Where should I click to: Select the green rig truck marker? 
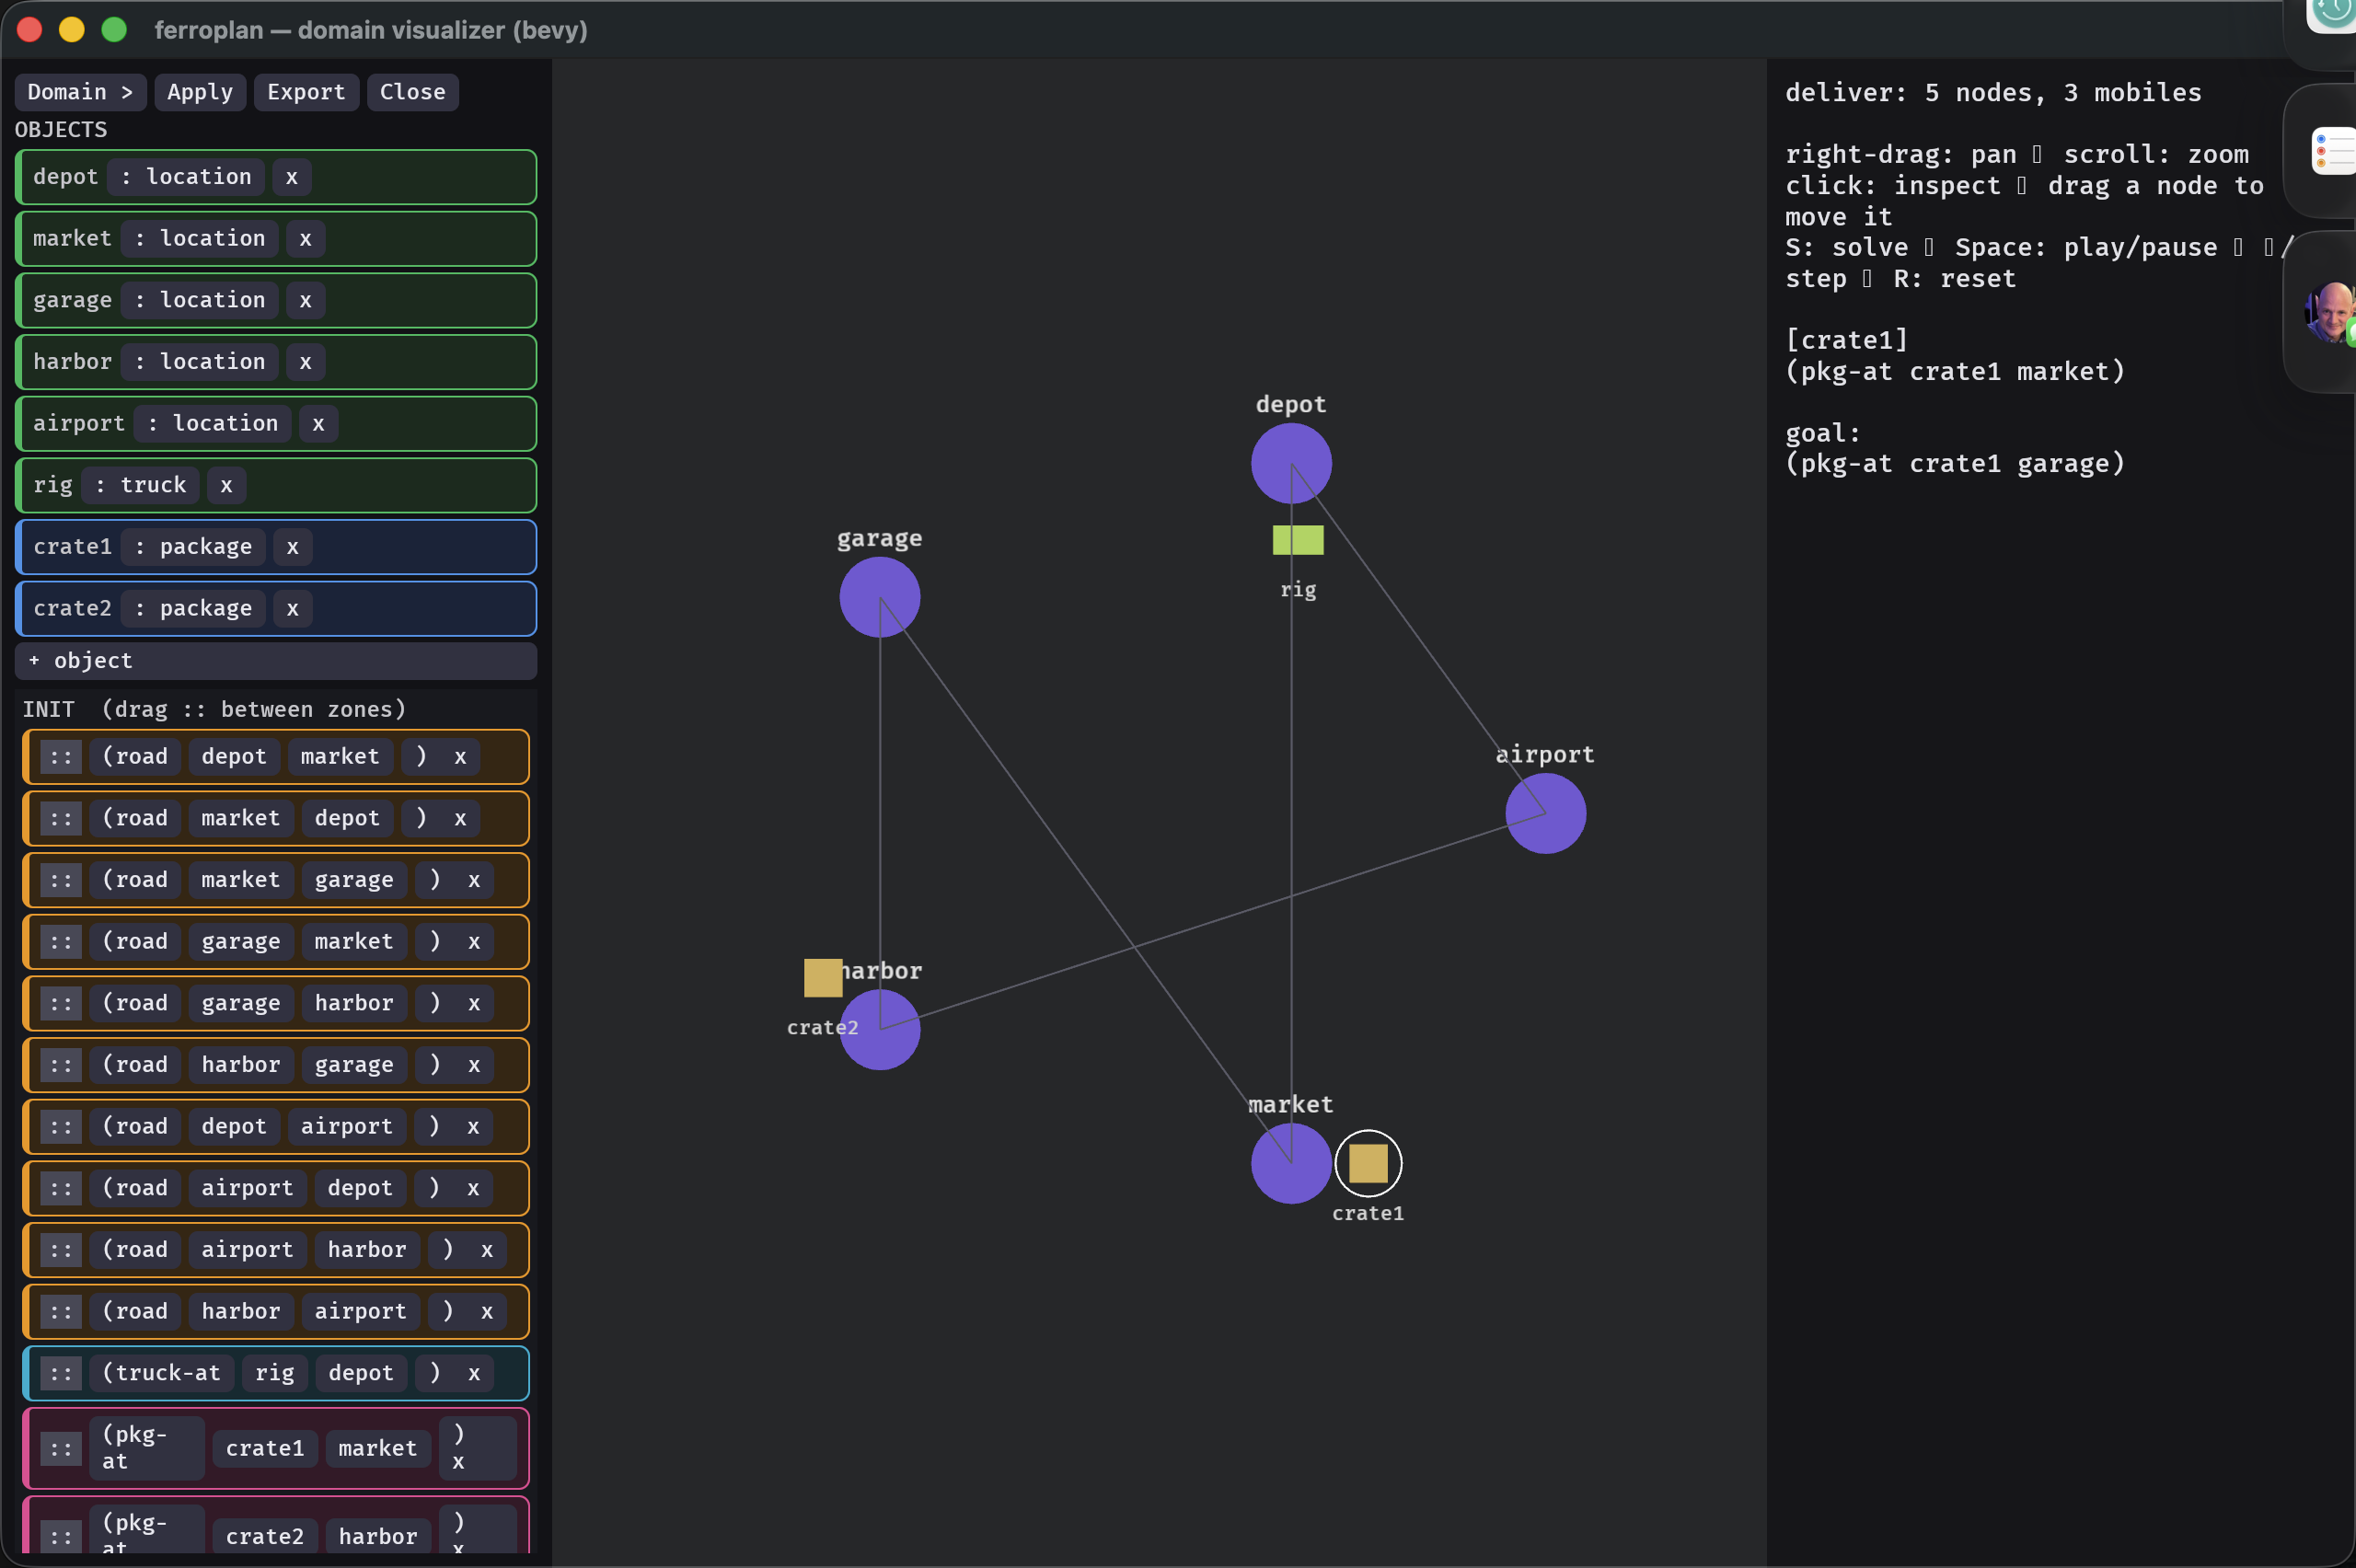point(1298,541)
